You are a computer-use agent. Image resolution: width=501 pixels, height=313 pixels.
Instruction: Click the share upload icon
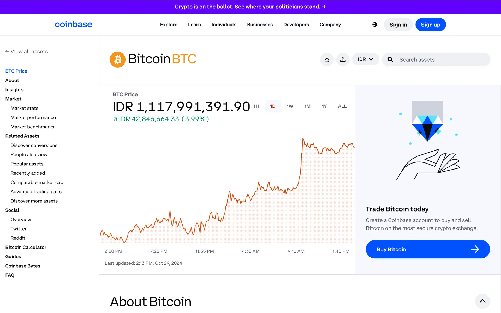pos(343,59)
